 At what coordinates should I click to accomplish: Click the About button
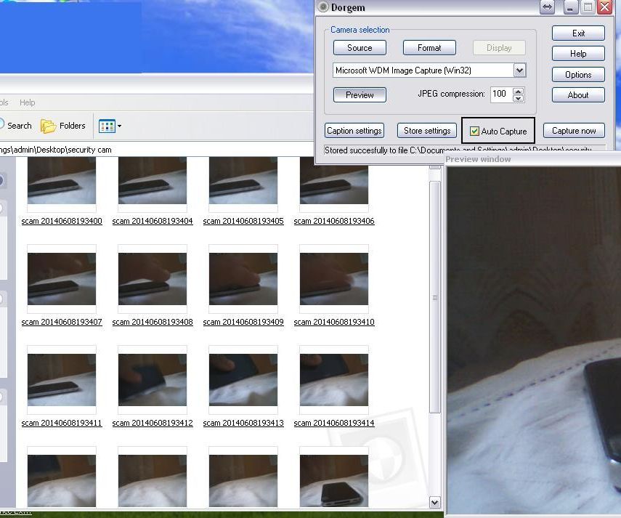click(x=577, y=94)
